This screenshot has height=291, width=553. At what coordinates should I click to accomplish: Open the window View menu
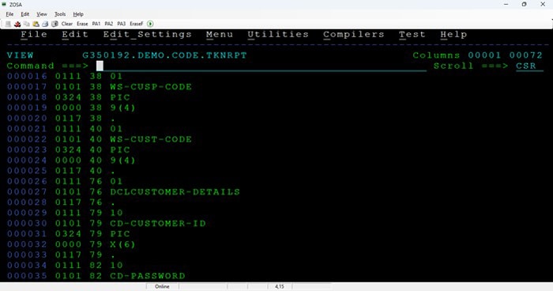pos(42,14)
